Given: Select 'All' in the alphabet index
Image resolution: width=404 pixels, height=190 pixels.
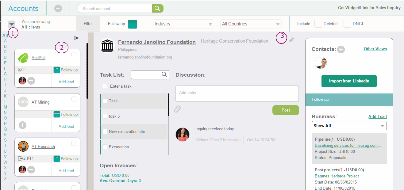Looking at the screenshot, I should tap(5, 35).
